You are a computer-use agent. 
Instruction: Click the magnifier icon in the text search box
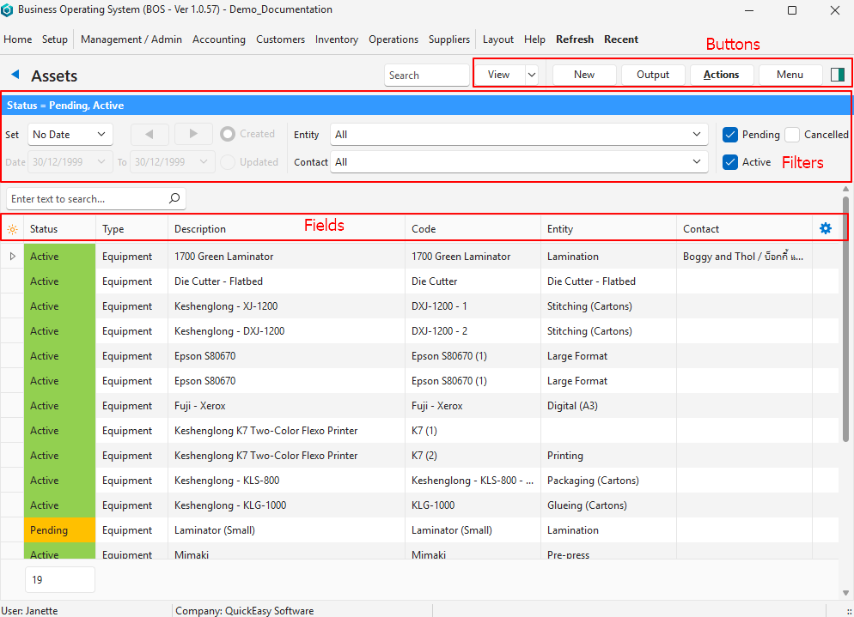174,199
